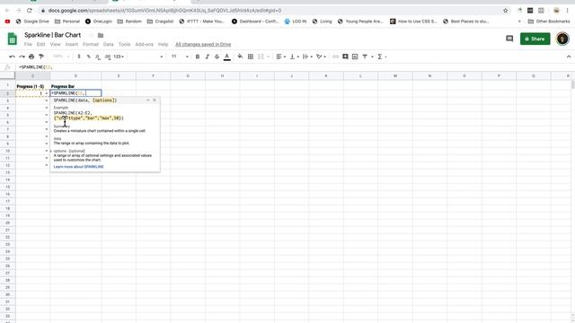
Task: Select the Progress Bar header cell
Action: (75, 86)
